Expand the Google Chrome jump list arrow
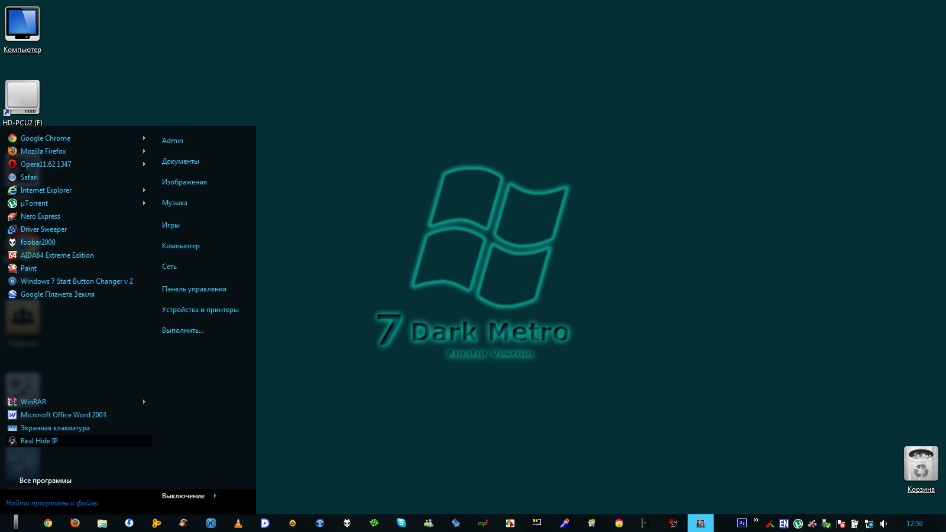Viewport: 946px width, 532px height. click(144, 138)
